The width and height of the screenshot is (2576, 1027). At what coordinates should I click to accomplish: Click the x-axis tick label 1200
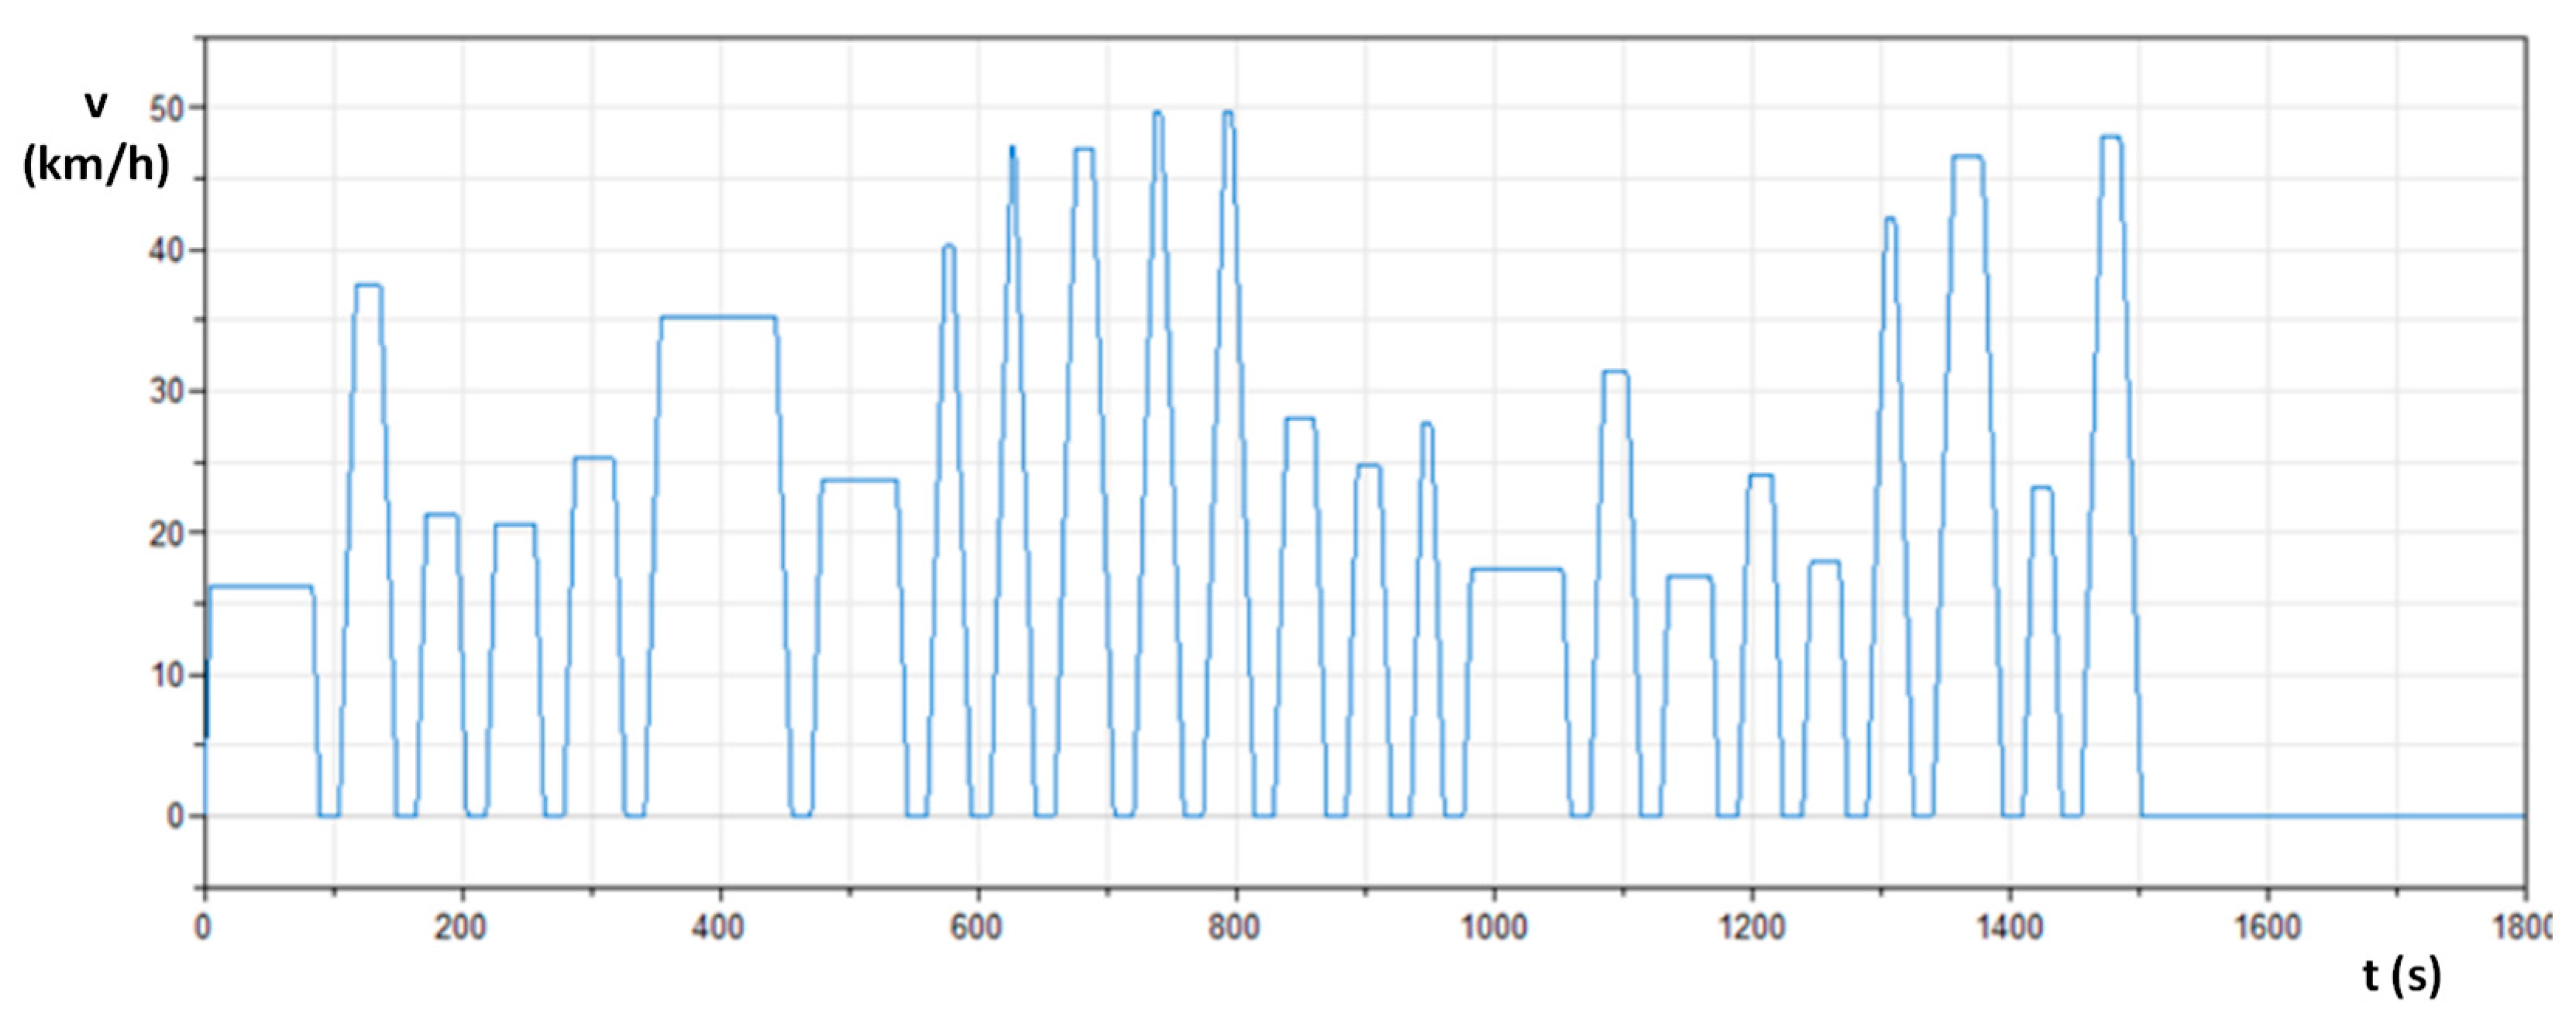coord(1752,928)
